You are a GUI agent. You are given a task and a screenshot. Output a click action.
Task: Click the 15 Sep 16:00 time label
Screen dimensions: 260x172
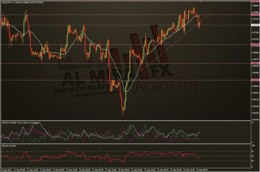(x=72, y=170)
